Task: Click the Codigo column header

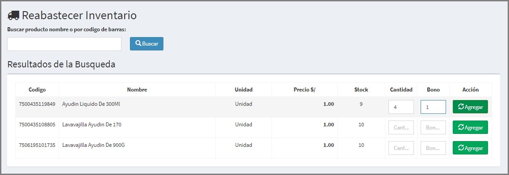Action: tap(37, 90)
